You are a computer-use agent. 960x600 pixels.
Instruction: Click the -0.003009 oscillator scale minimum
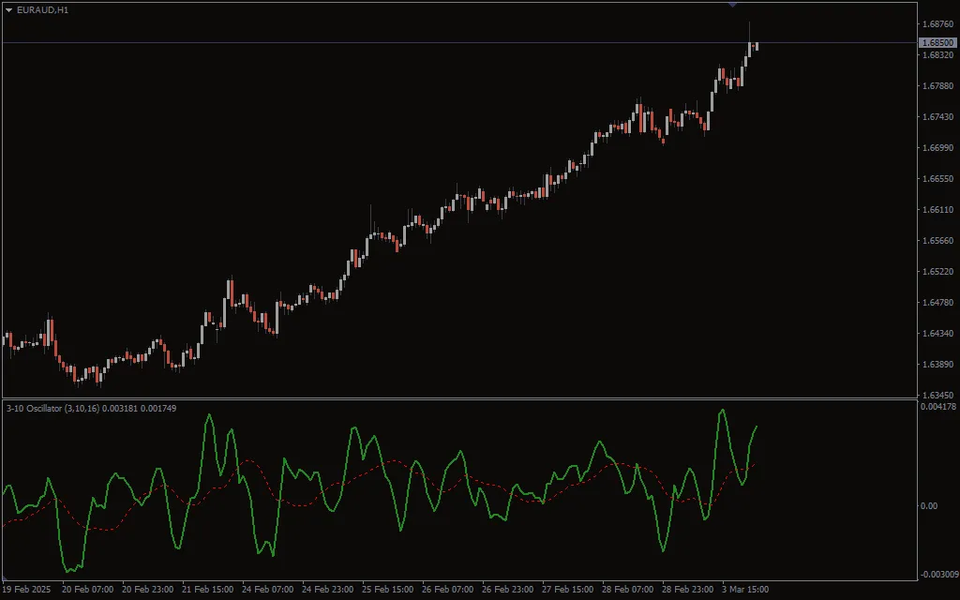coord(937,574)
